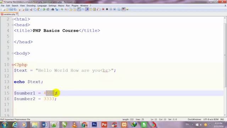Viewport: 227px width, 128px height.
Task: Collapse the php block fold marker on line 10
Action: (13, 65)
